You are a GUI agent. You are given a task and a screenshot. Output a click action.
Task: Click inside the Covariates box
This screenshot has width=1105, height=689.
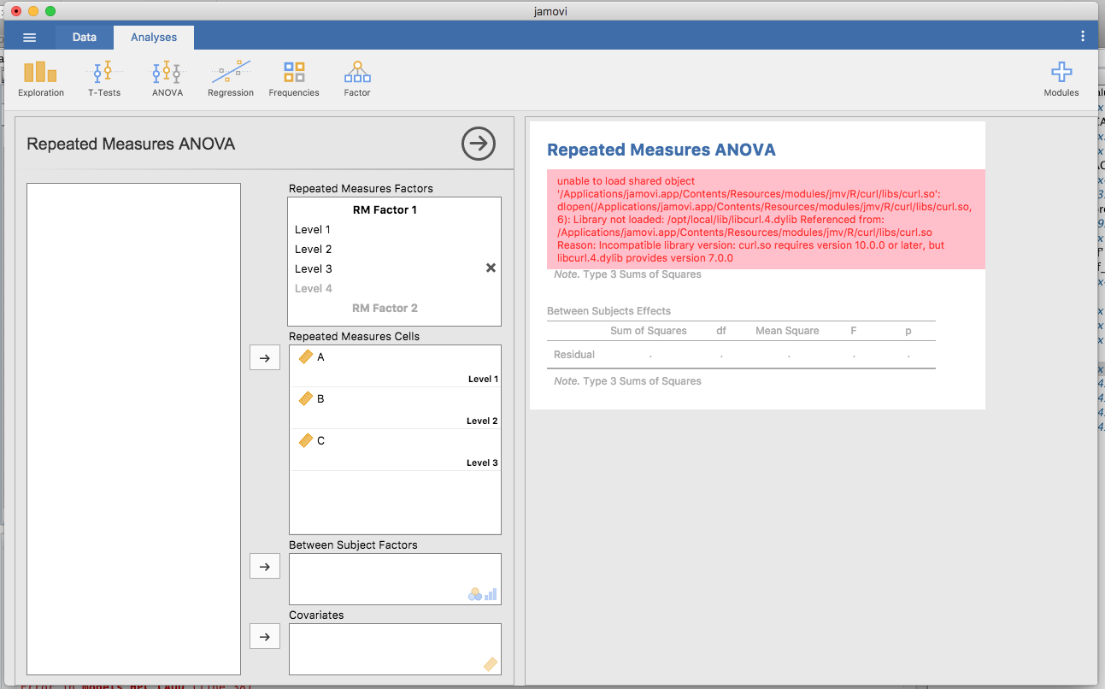395,649
